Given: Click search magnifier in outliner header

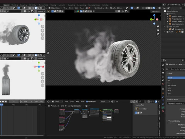Looking at the screenshot, I should coord(181,8).
